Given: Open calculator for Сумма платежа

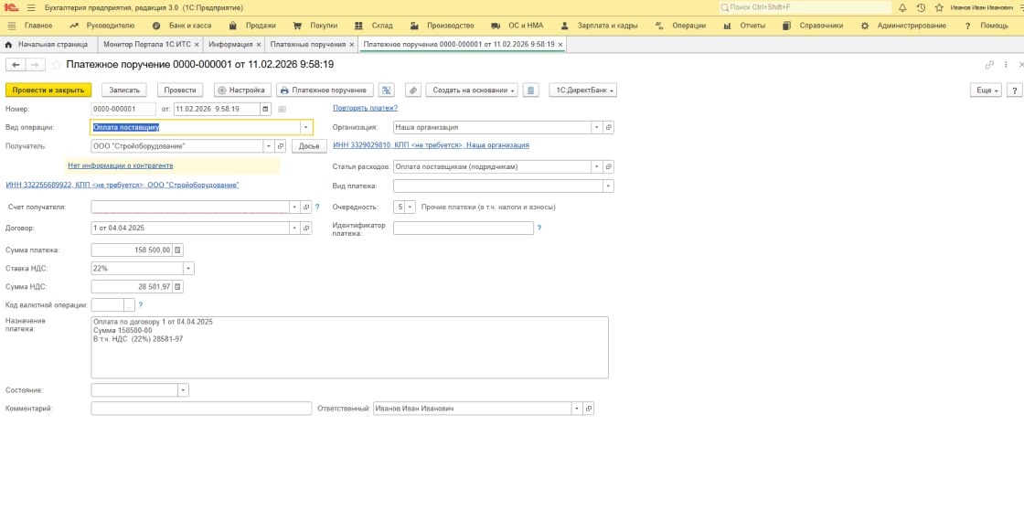Looking at the screenshot, I should (177, 250).
